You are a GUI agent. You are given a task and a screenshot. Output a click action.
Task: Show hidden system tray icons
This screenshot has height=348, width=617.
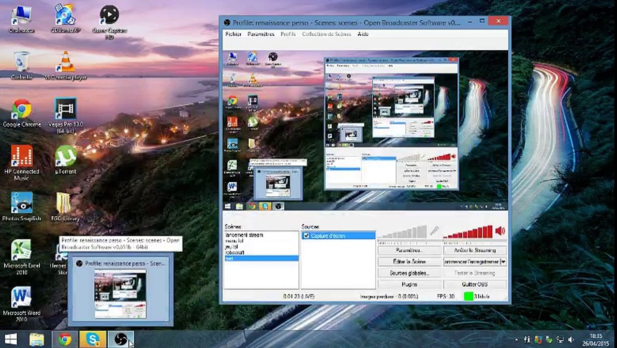(x=516, y=340)
